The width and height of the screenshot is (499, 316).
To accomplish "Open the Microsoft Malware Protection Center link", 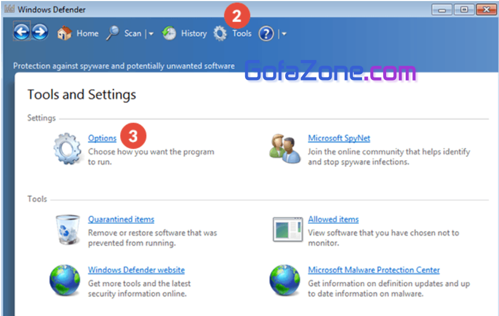I will point(373,270).
